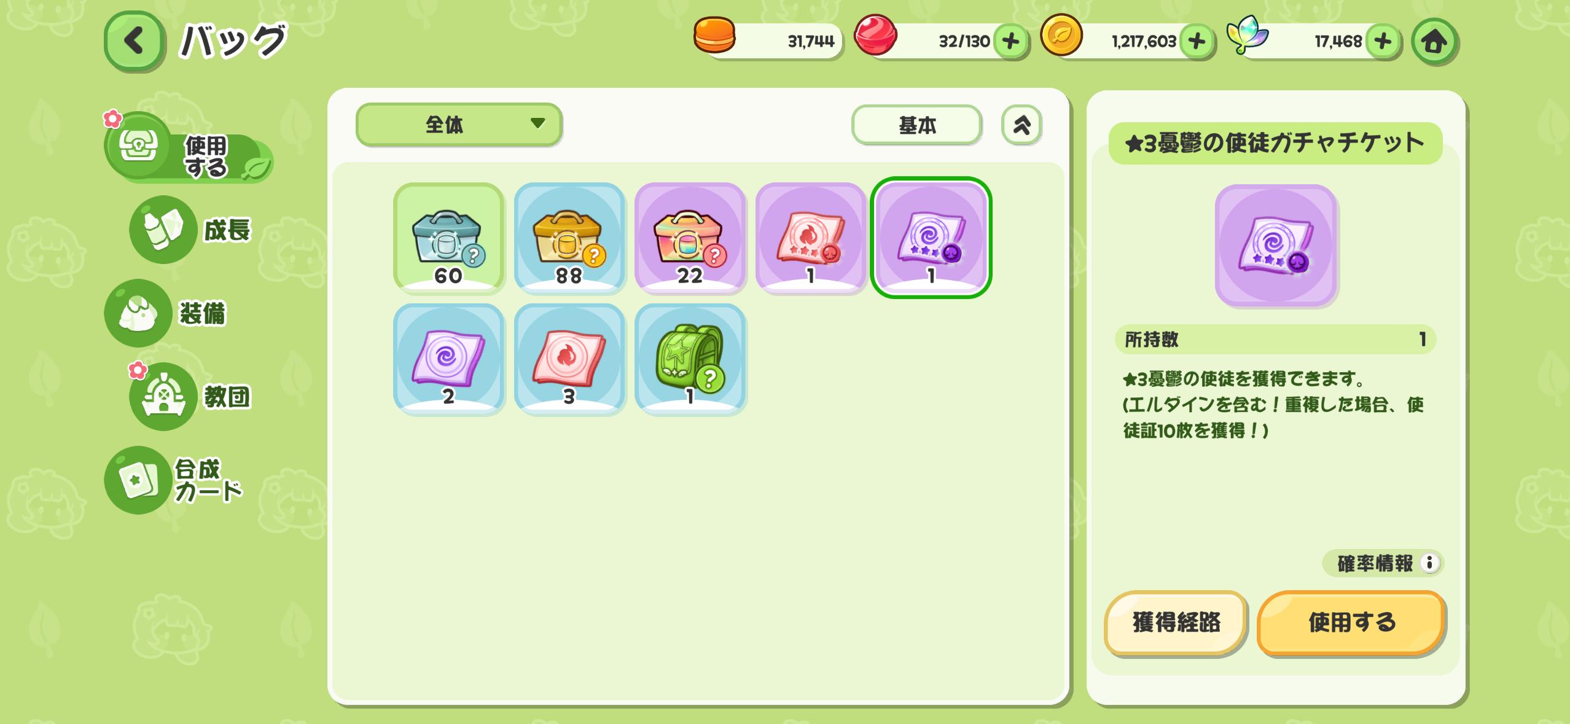
Task: Switch to the 装備 category tab
Action: pos(166,313)
